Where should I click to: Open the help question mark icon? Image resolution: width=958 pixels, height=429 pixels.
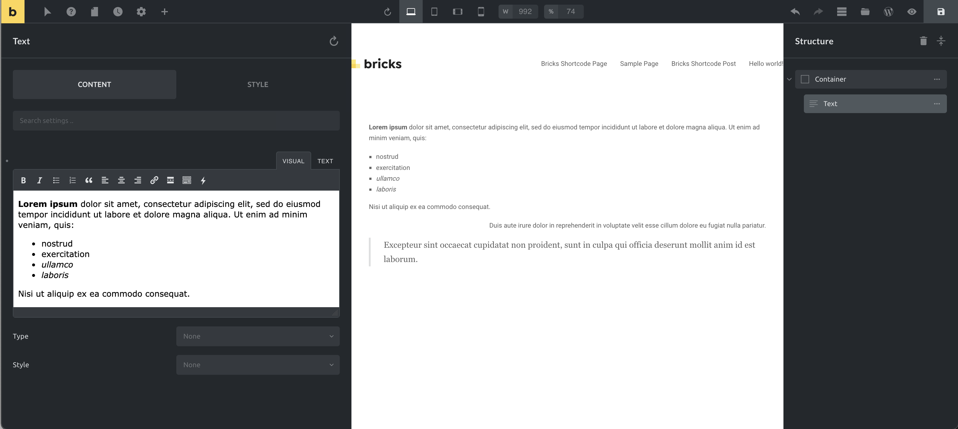point(71,12)
